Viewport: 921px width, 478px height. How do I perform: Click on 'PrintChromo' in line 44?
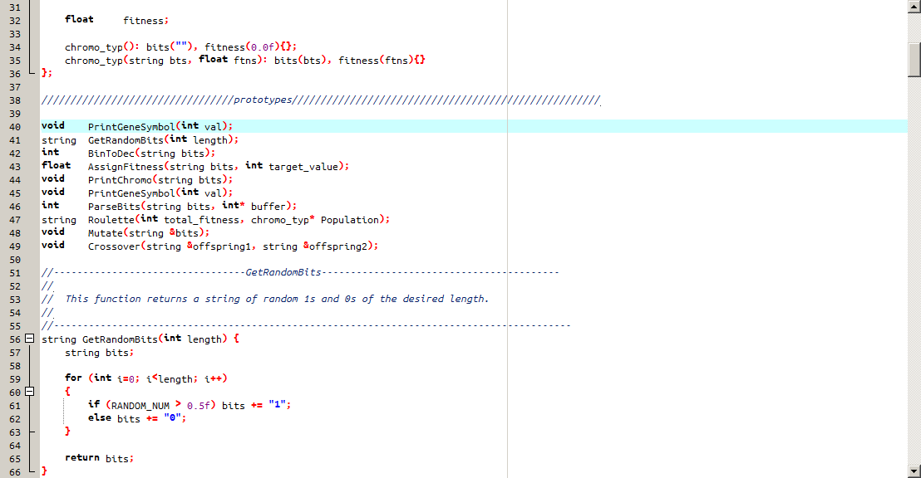pos(120,180)
